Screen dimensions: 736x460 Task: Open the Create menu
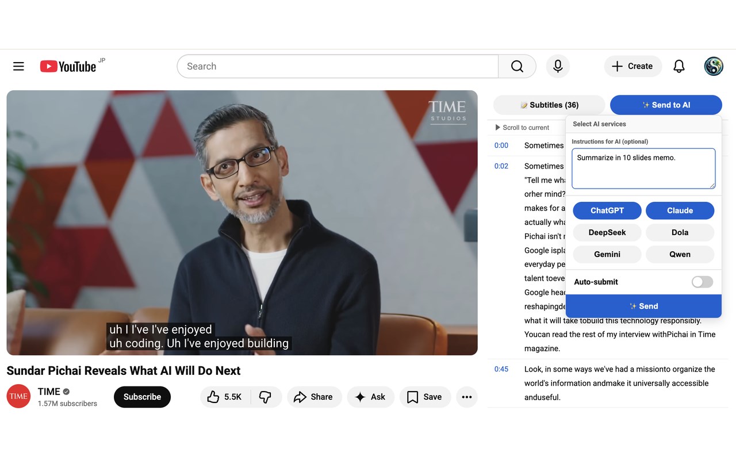point(632,66)
